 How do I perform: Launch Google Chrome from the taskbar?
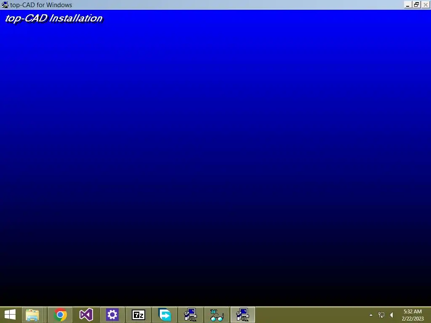(x=60, y=315)
